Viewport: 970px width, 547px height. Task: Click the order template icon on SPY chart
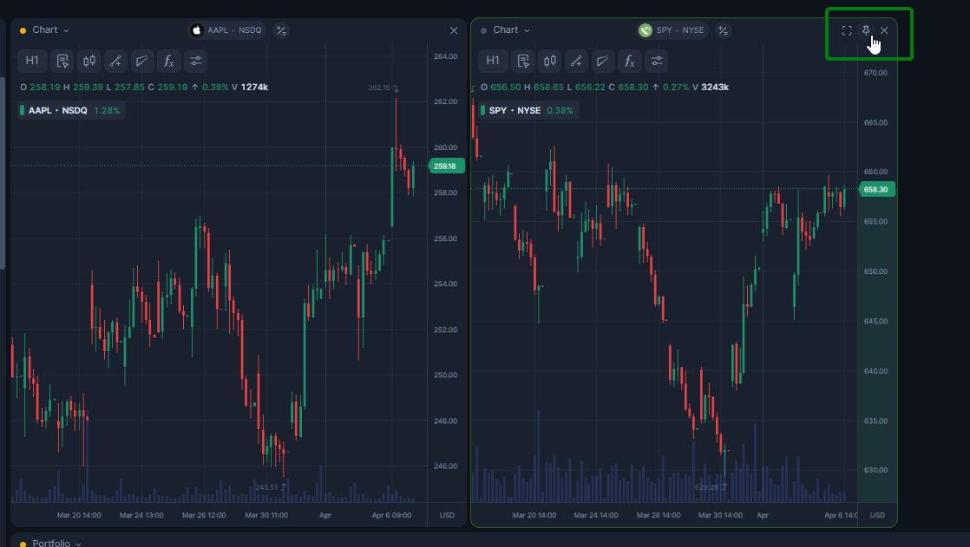[522, 61]
